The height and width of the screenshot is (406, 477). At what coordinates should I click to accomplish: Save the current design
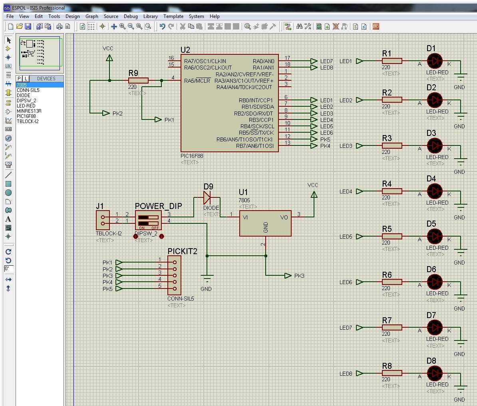pyautogui.click(x=28, y=26)
